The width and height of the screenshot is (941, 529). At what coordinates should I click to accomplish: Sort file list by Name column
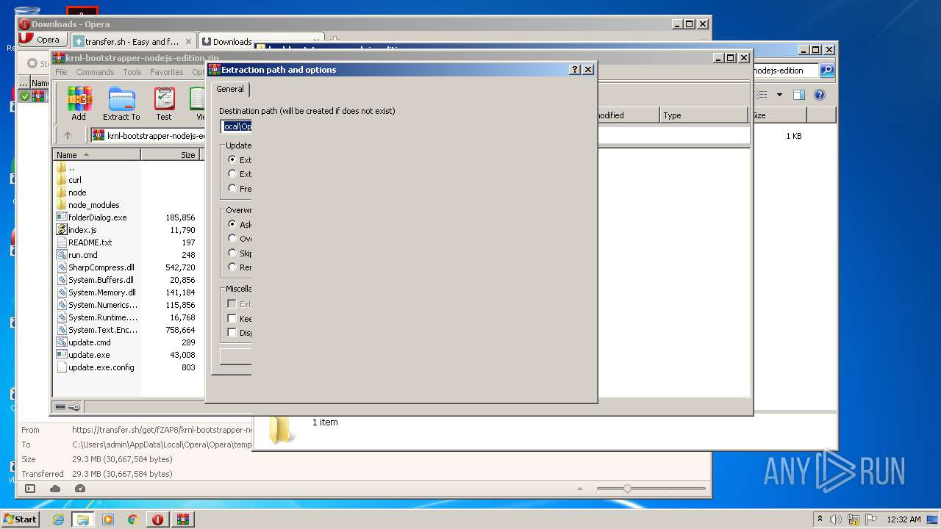pos(96,155)
